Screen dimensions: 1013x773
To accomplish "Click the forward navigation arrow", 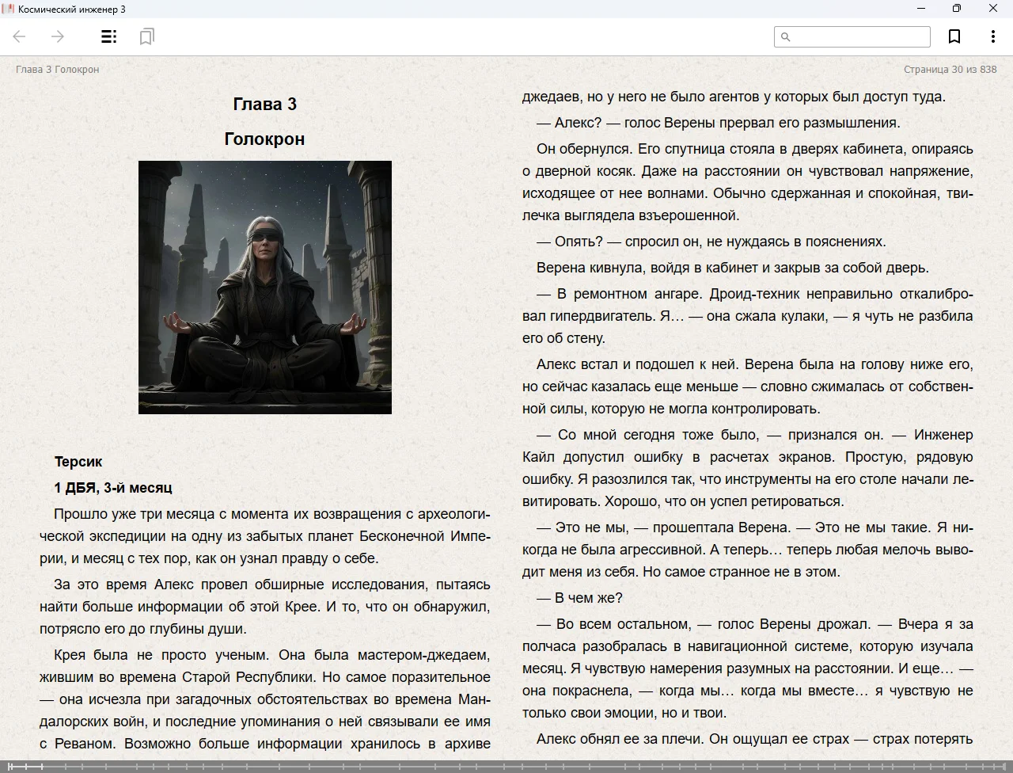I will click(x=58, y=36).
